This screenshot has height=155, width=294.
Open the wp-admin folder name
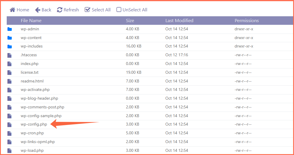click(x=30, y=29)
